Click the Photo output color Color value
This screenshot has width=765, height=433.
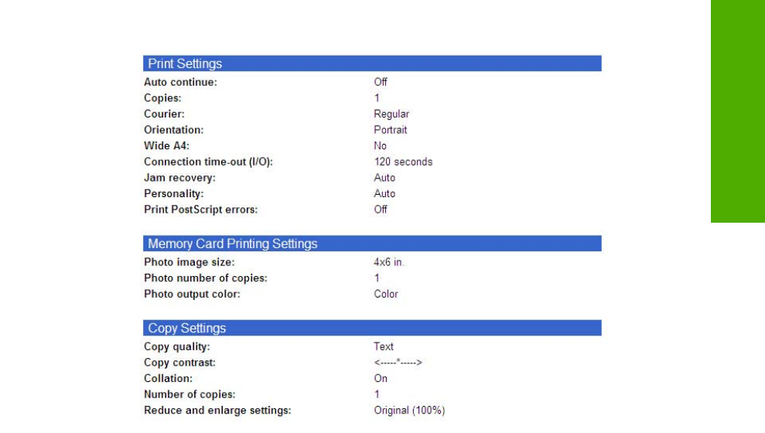tap(386, 294)
